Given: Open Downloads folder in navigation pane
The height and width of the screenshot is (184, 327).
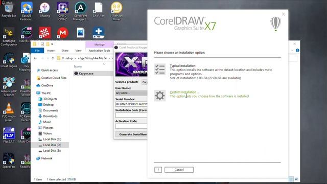Looking at the screenshot, I should (50, 116).
